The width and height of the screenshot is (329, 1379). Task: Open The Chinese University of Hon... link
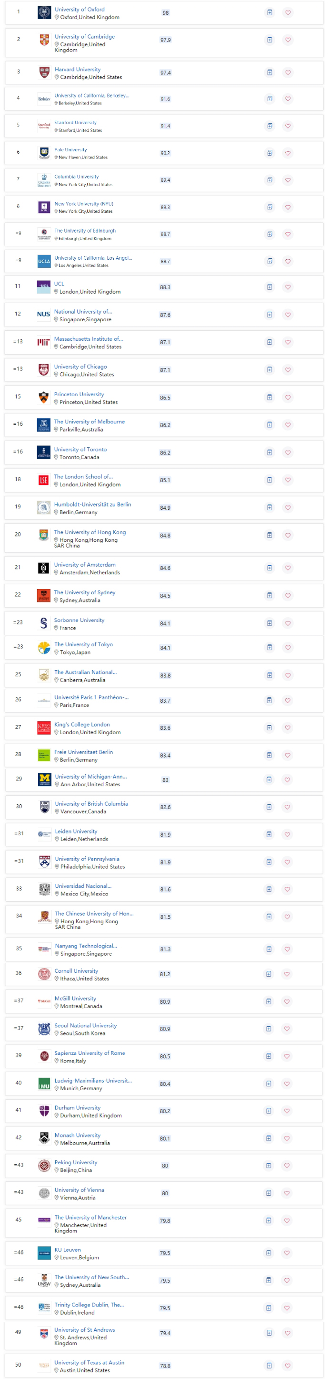95,914
